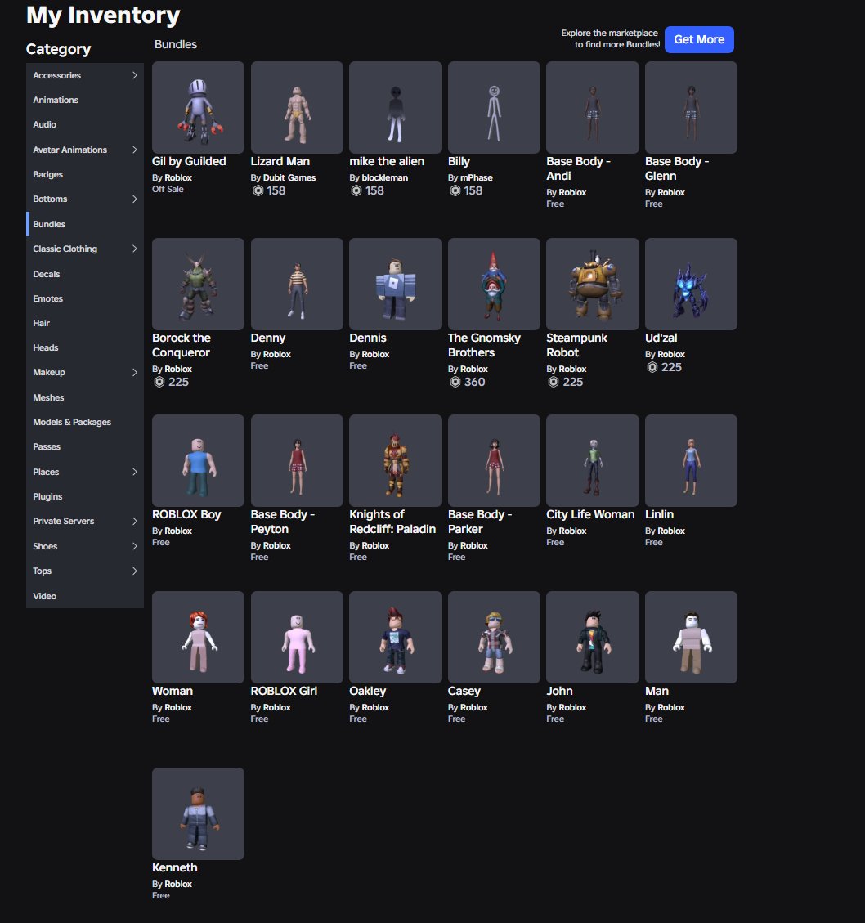Screen dimensions: 865x923
Task: Open the Models & Packages category
Action: pos(85,422)
